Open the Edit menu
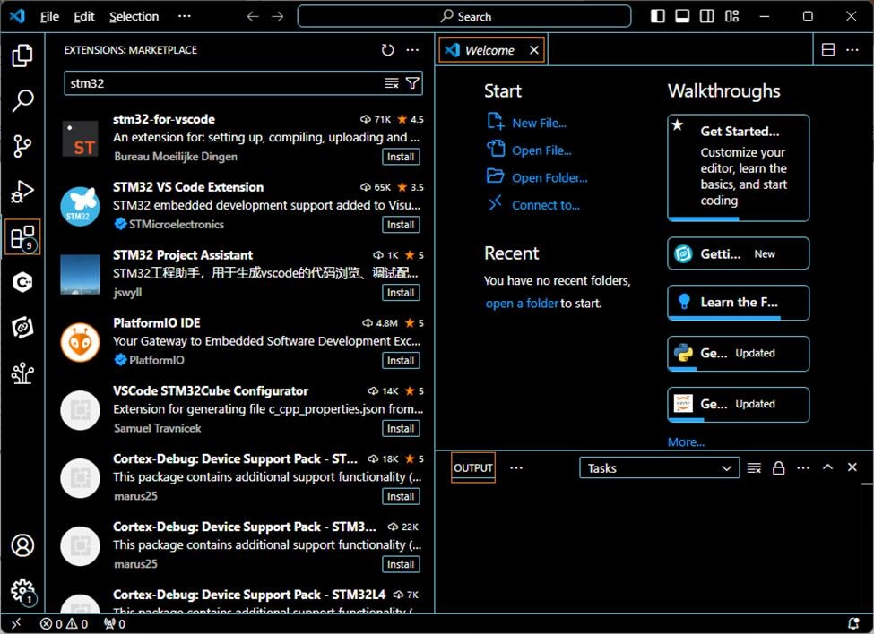 tap(84, 17)
